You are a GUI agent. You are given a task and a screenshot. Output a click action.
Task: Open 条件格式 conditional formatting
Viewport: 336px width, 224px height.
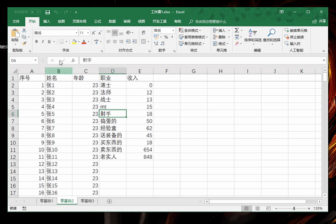pyautogui.click(x=190, y=31)
